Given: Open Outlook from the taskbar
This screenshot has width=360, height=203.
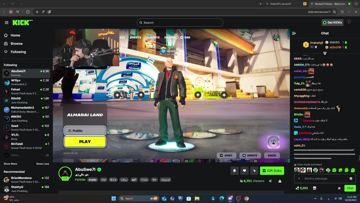Looking at the screenshot, I should pos(164,198).
